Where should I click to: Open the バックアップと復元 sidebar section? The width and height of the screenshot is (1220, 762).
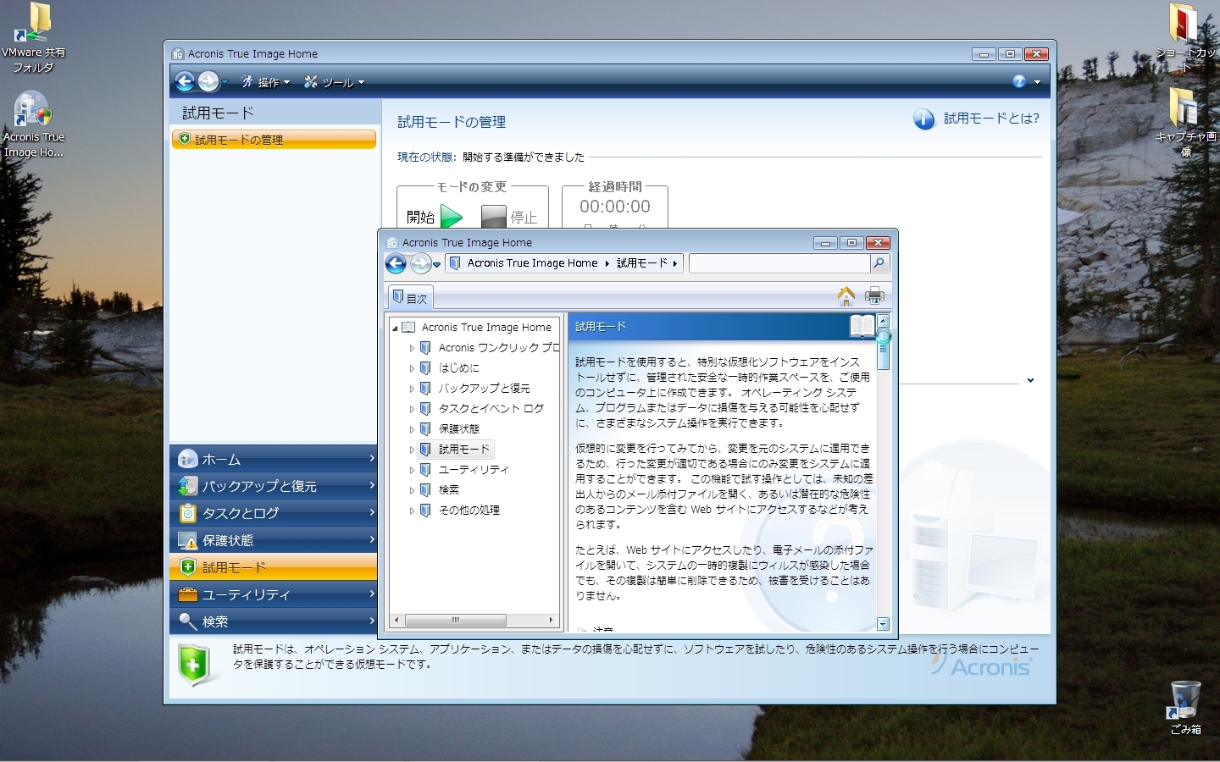click(x=274, y=486)
